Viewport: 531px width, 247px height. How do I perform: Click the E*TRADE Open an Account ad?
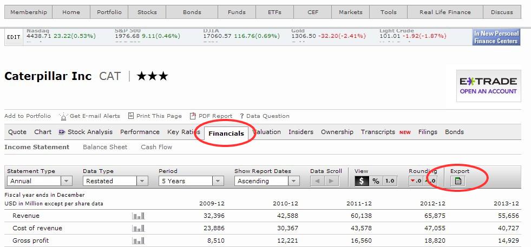(488, 86)
